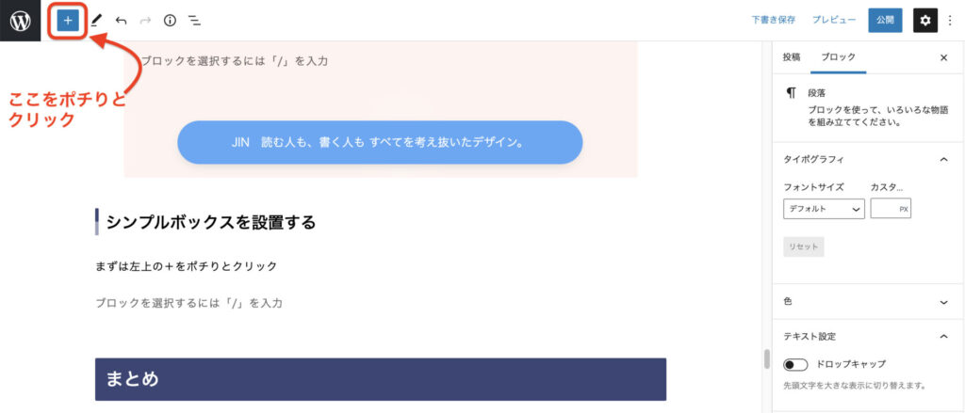965x413 pixels.
Task: Switch to the ブロック tab
Action: (x=838, y=57)
